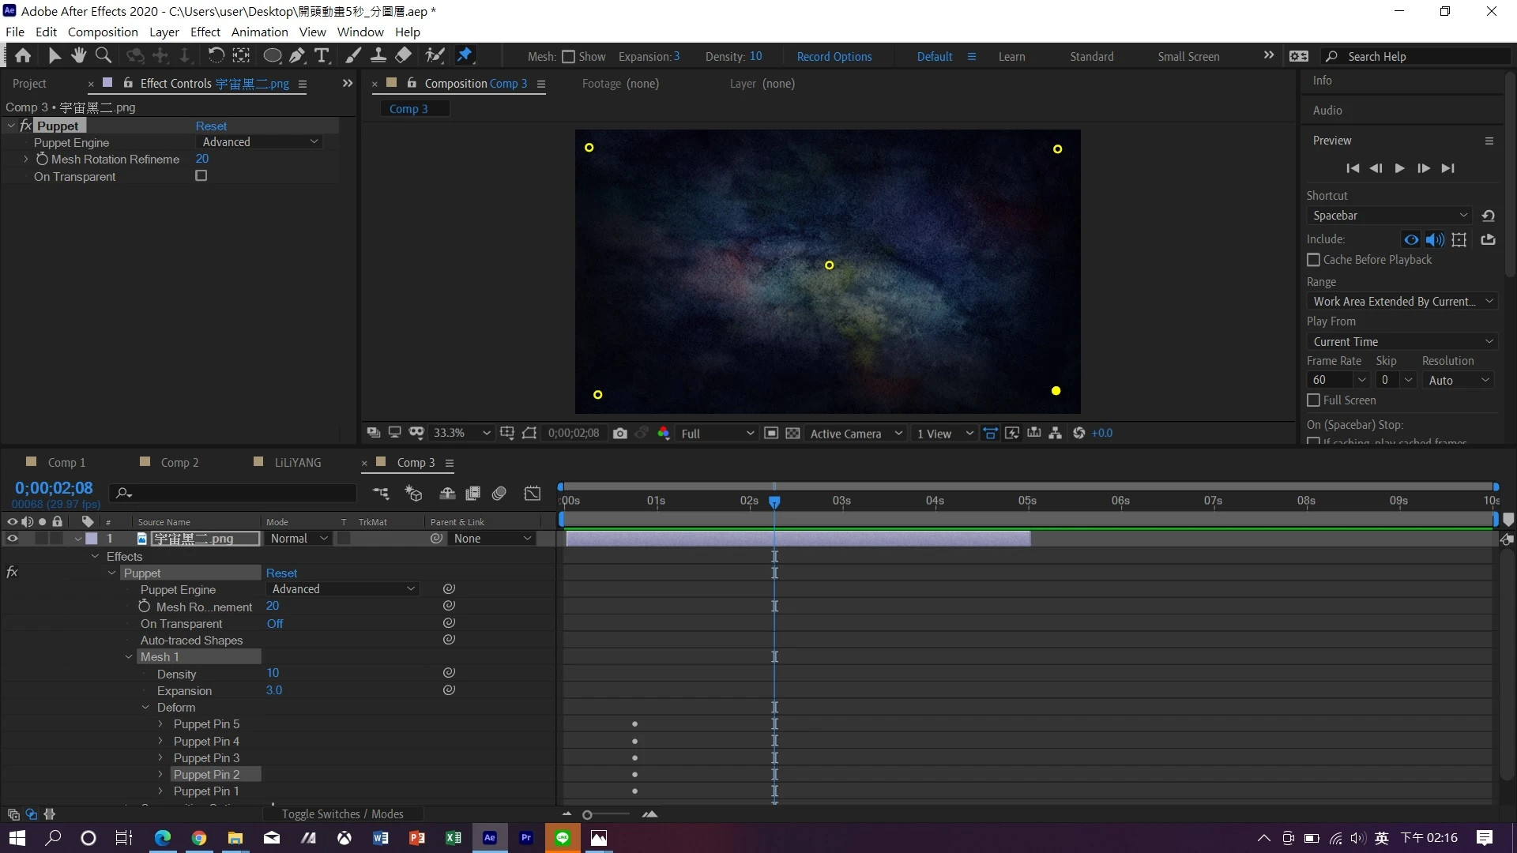Select the Type text tool
This screenshot has width=1517, height=853.
pyautogui.click(x=322, y=55)
